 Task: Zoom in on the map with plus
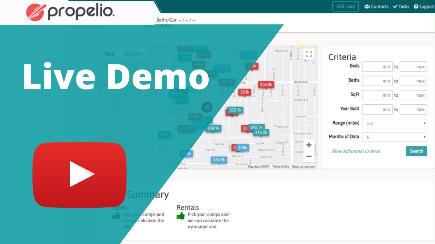[x=309, y=145]
